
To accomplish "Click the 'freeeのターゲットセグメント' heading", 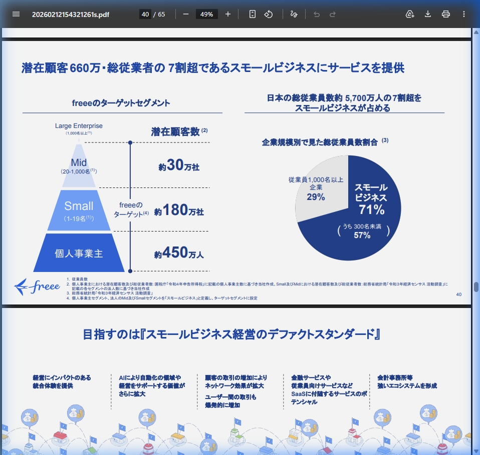I will tap(121, 103).
